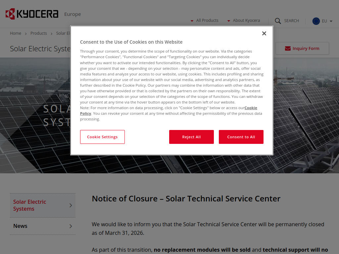Click the envelope icon on Inquiry Form
339x254 pixels.
click(287, 48)
